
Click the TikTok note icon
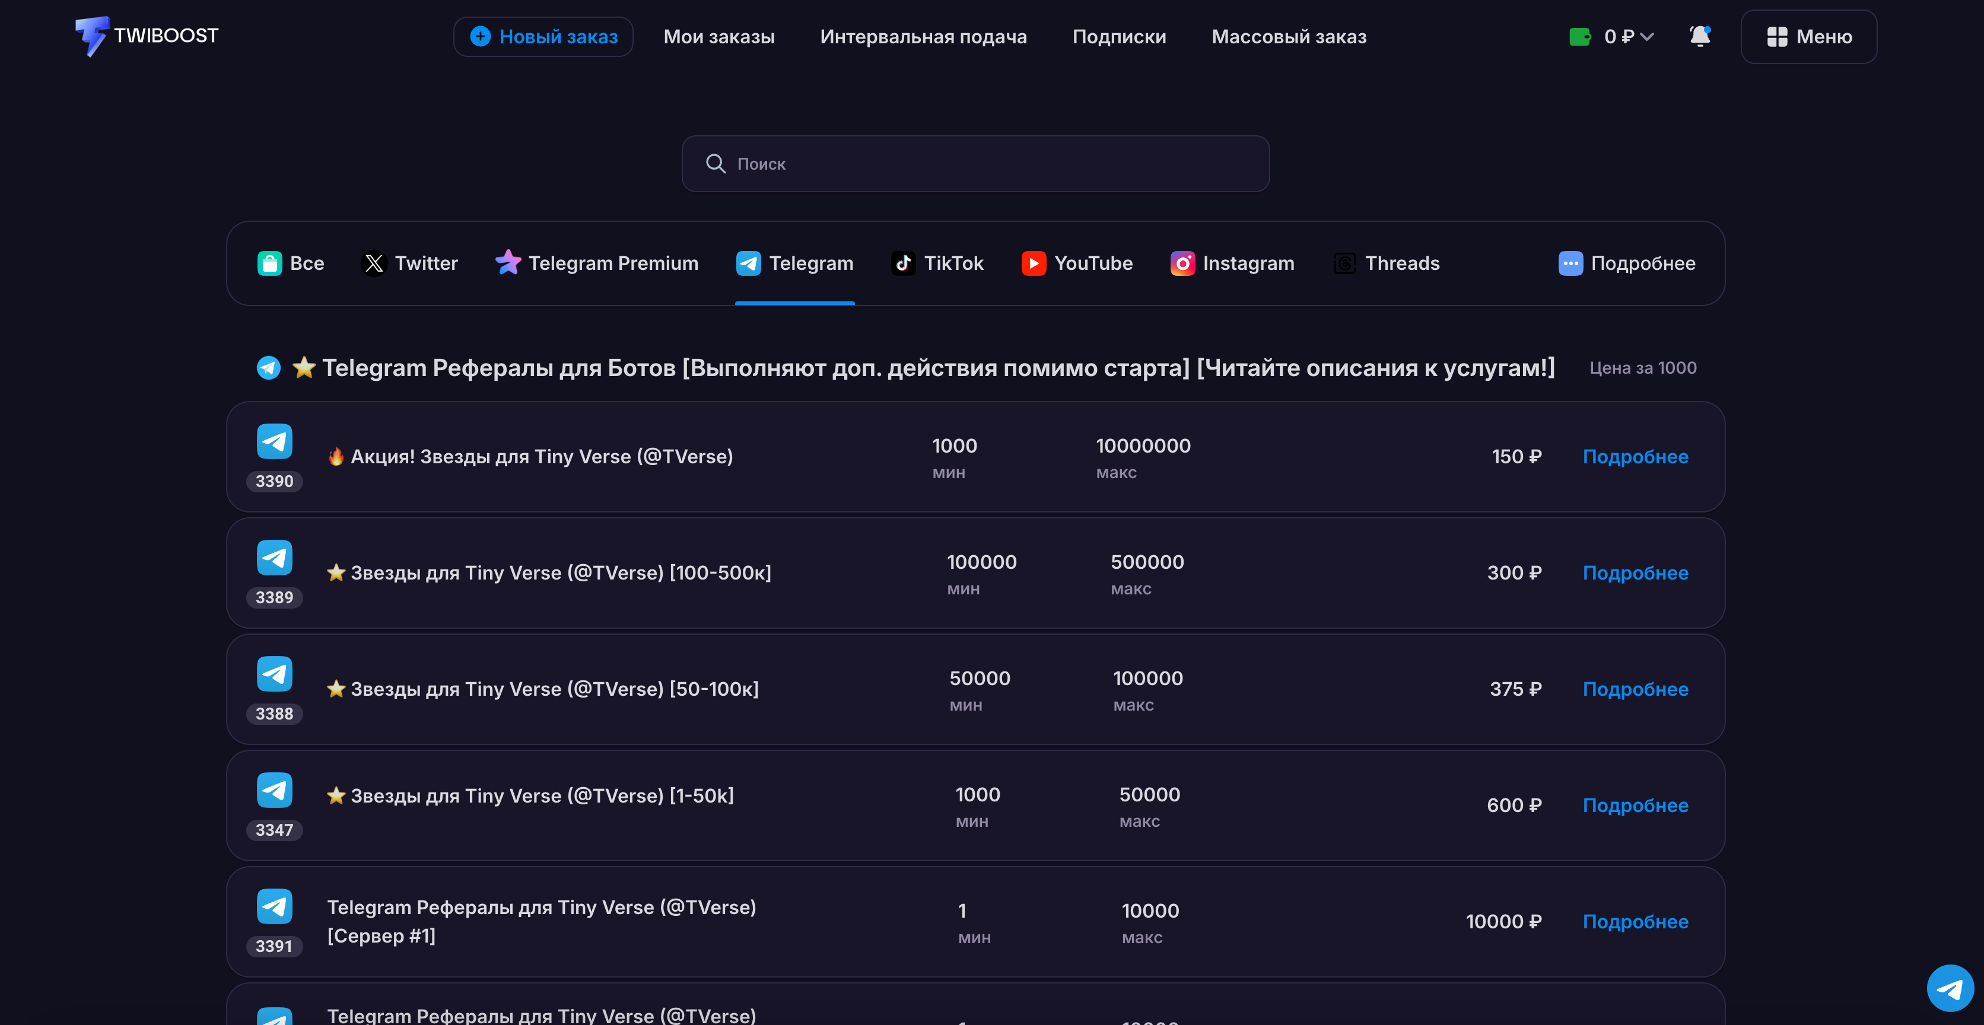(x=904, y=263)
